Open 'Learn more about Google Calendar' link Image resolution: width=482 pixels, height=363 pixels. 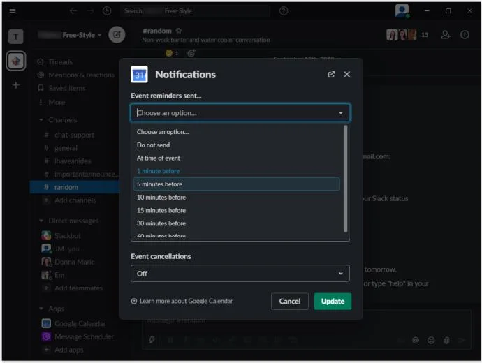click(182, 301)
